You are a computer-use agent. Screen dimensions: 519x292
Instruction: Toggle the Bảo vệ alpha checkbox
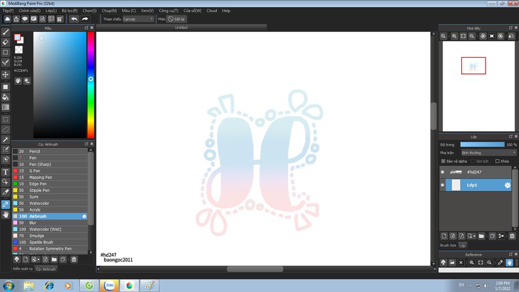[443, 161]
